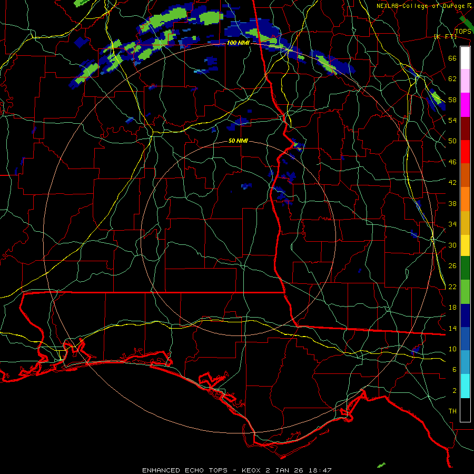Screen dimensions: 474x474
Task: Click the legend value 22
Action: tap(452, 287)
